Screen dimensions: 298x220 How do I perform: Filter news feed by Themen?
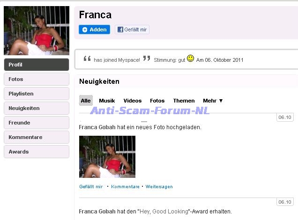(184, 101)
